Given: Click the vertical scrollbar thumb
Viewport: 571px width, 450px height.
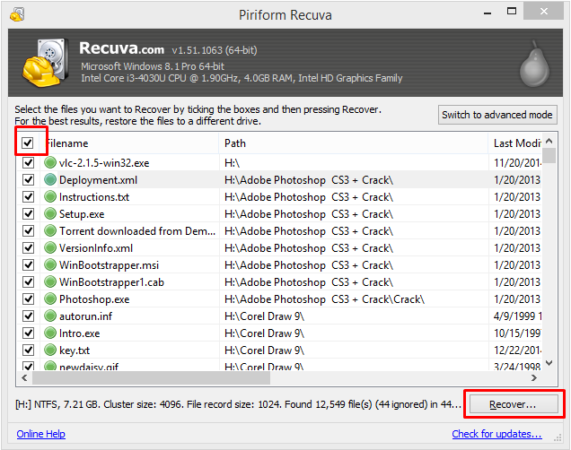Looking at the screenshot, I should 549,155.
